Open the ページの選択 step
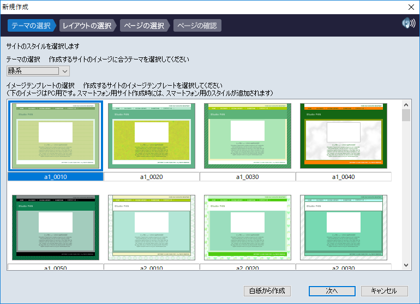This screenshot has width=420, height=304. (x=144, y=26)
